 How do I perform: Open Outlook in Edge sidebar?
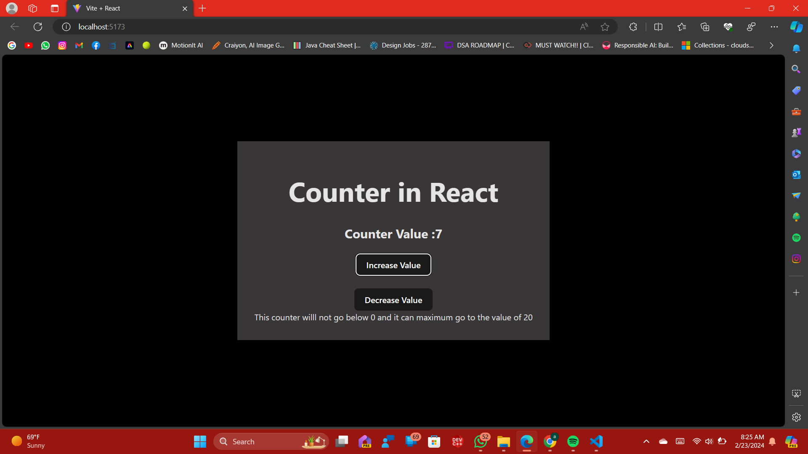(x=796, y=175)
